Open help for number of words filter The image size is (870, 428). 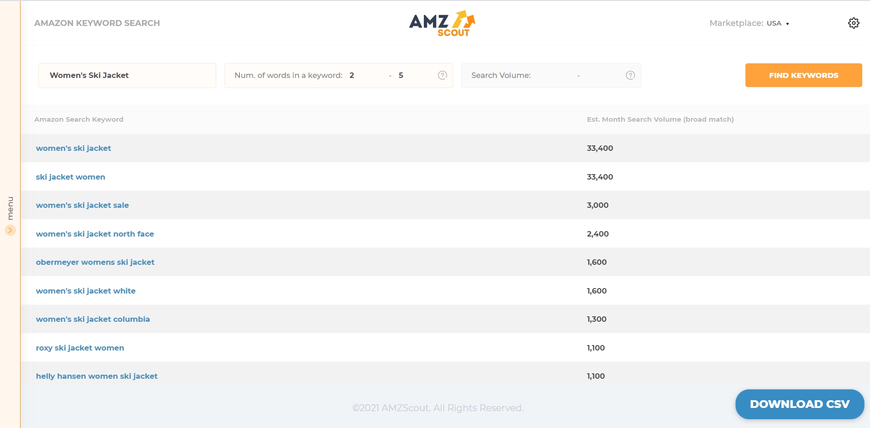(442, 75)
